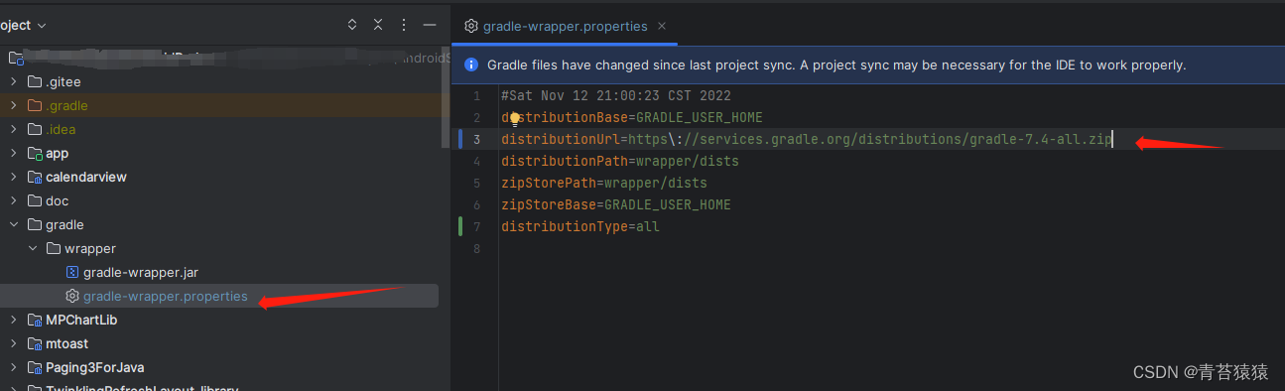This screenshot has width=1285, height=391.
Task: Click the info icon in Gradle sync banner
Action: 471,65
